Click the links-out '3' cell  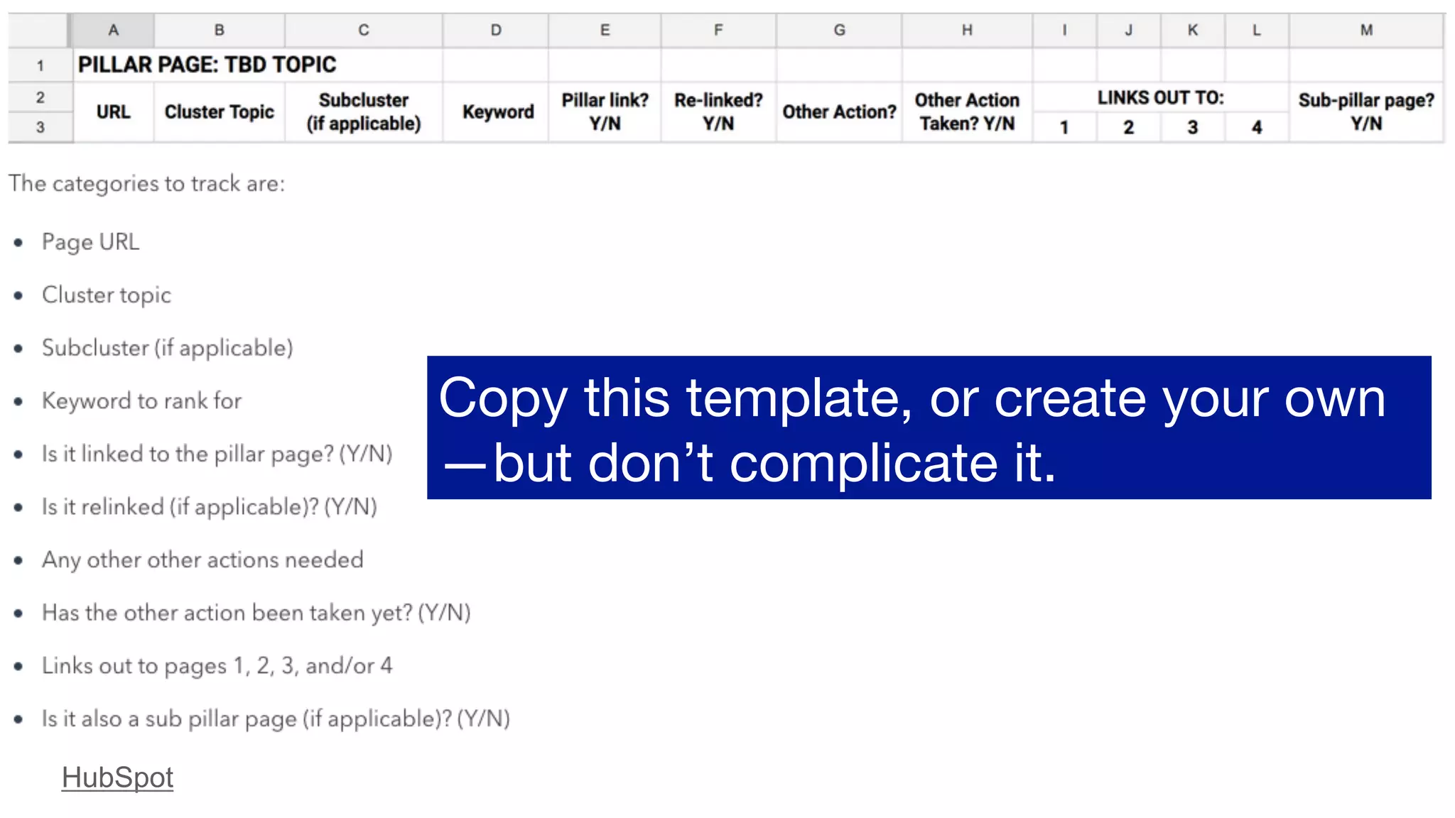pos(1193,127)
